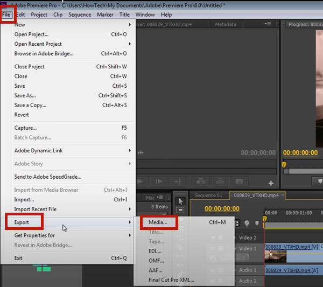Select OMF... in Export submenu
323x287 pixels.
pyautogui.click(x=184, y=261)
